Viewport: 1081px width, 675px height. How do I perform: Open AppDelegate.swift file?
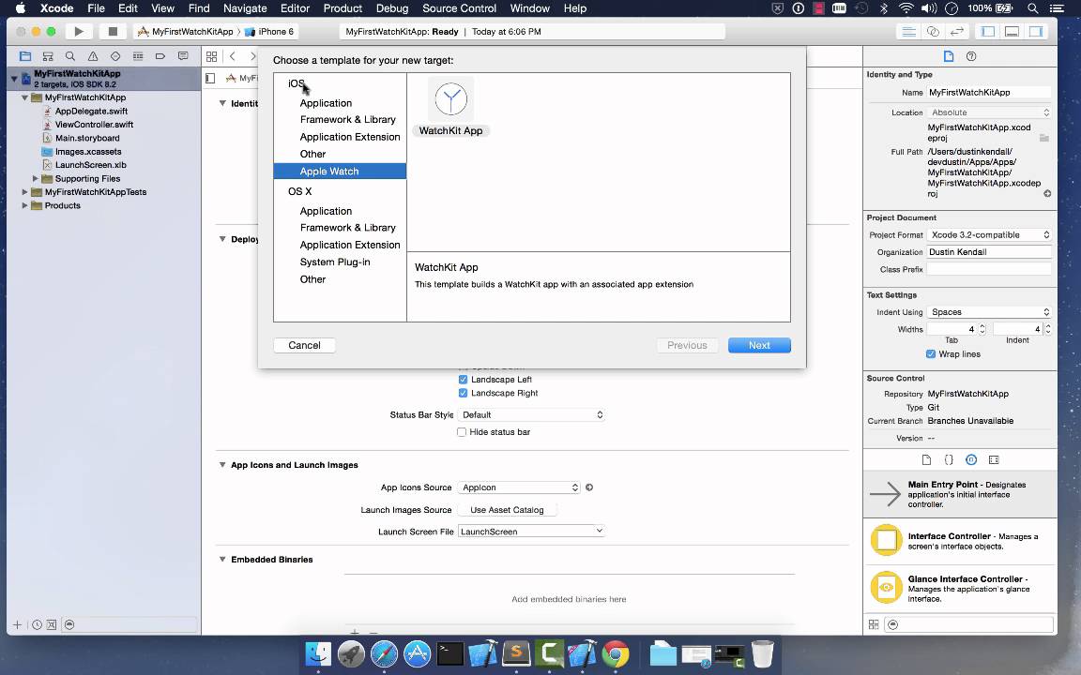91,111
